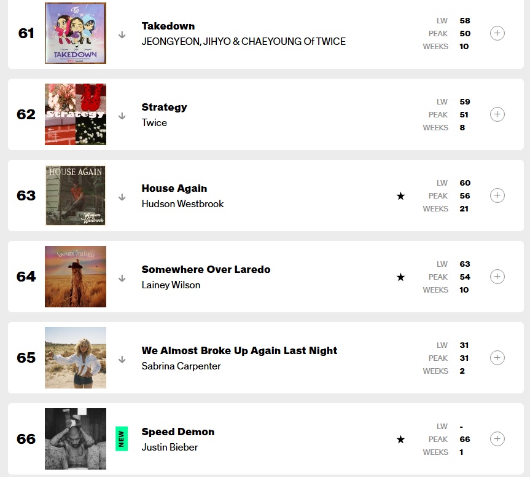Click the down trend arrow next to Strategy
This screenshot has width=530, height=477.
pyautogui.click(x=122, y=116)
